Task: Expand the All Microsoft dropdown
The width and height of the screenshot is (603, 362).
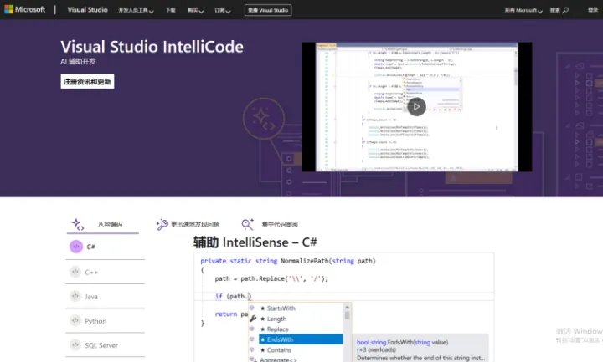Action: coord(523,10)
